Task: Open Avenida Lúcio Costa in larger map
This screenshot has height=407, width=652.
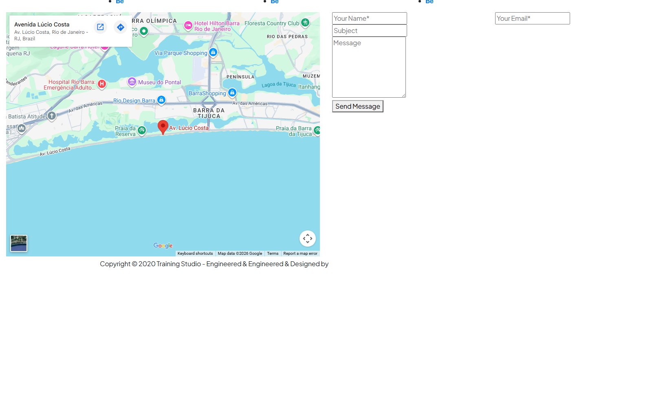Action: (100, 27)
